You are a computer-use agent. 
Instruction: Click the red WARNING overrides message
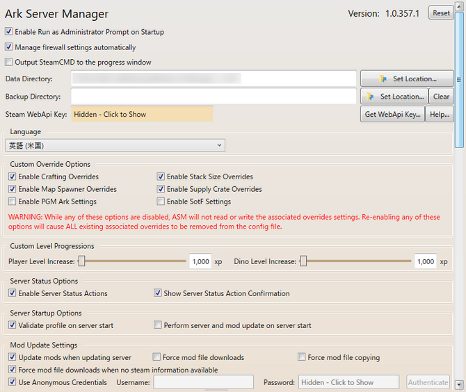224,222
